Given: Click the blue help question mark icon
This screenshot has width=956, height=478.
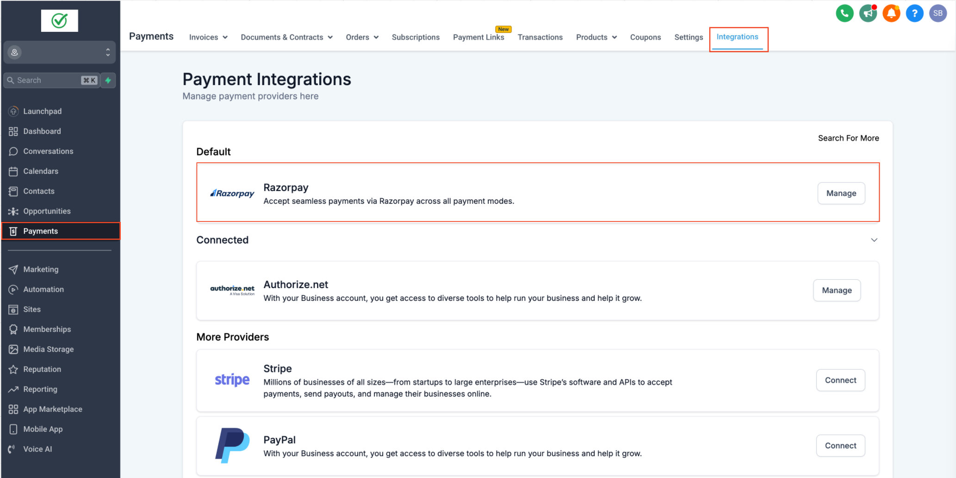Looking at the screenshot, I should 914,13.
